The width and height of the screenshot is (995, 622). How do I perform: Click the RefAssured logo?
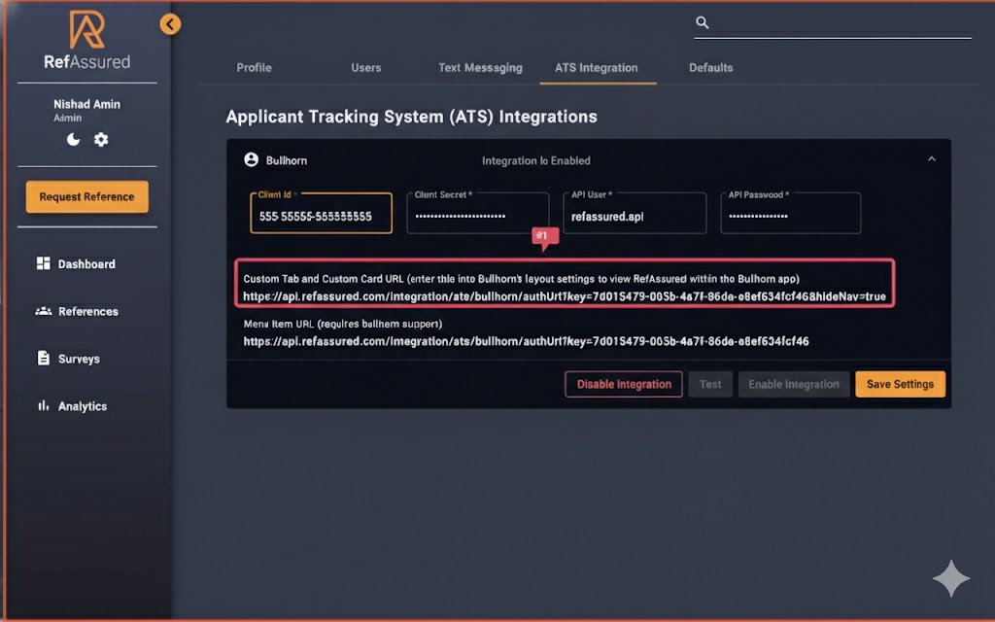pos(86,39)
